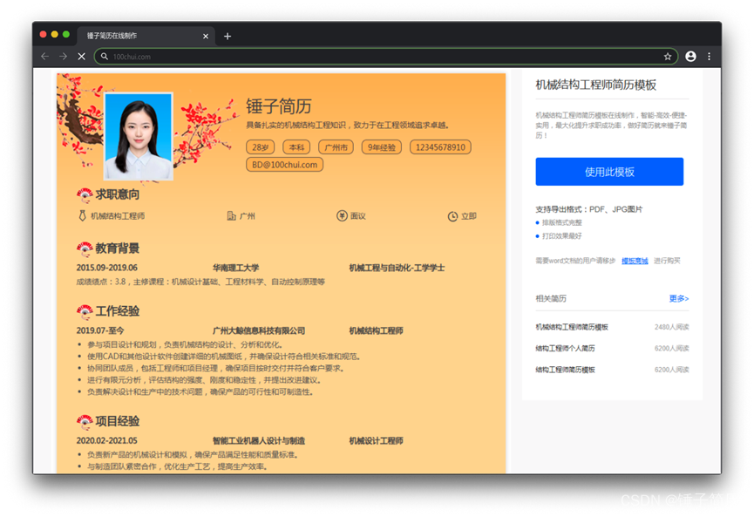This screenshot has width=754, height=517.
Task: Click the 打印效果最好 bullet item
Action: point(561,236)
